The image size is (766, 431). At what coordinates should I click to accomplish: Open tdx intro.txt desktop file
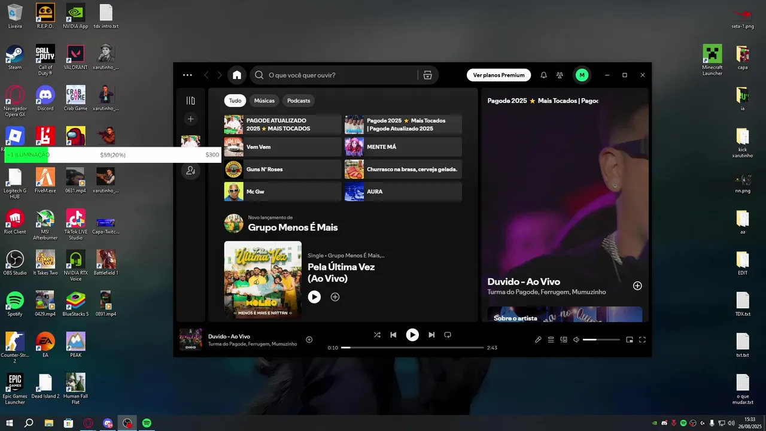pyautogui.click(x=106, y=17)
